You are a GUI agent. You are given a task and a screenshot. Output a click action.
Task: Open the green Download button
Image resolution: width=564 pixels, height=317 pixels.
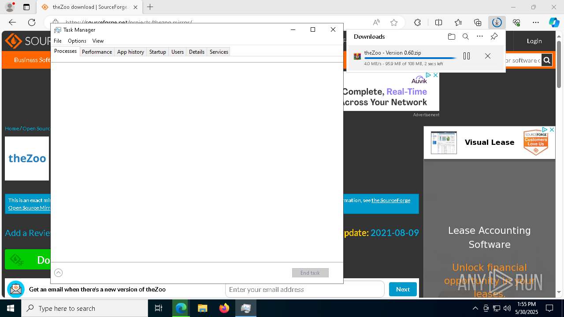28,260
